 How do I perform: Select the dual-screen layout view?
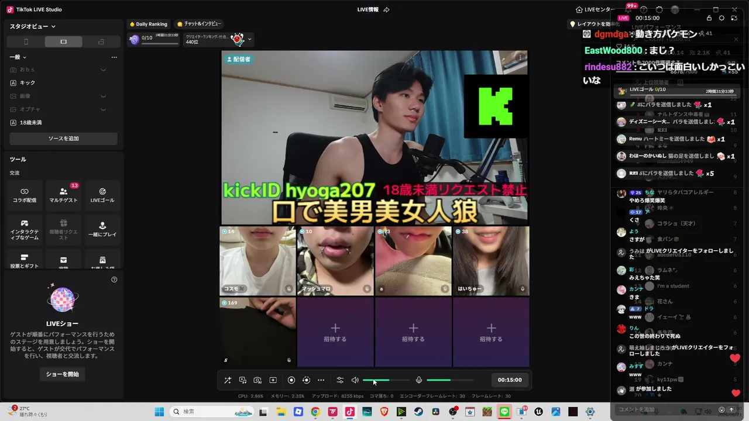pyautogui.click(x=101, y=42)
